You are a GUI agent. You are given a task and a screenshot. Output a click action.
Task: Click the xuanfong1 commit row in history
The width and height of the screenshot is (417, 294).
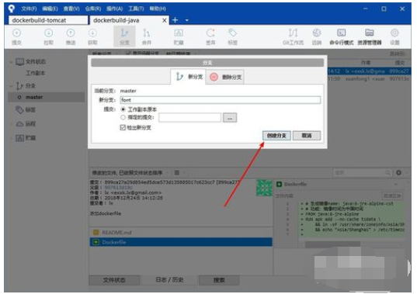[369, 79]
